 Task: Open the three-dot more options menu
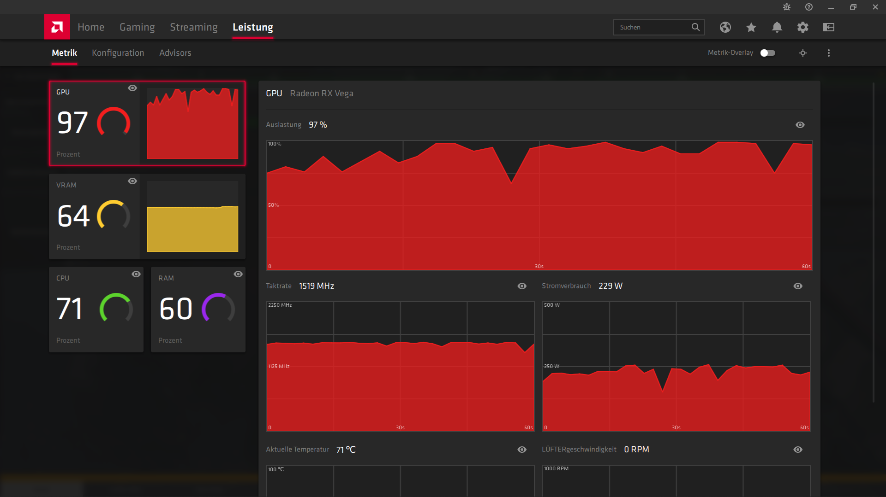click(829, 53)
